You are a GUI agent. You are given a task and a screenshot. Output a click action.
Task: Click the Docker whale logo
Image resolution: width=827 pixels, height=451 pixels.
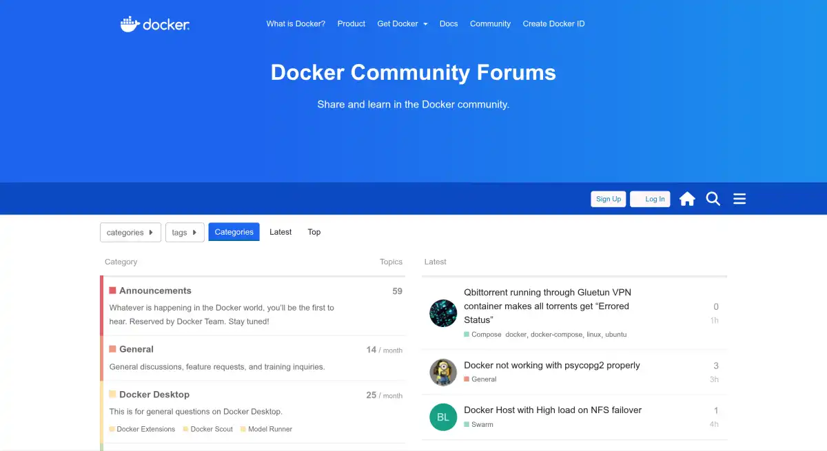(x=155, y=24)
